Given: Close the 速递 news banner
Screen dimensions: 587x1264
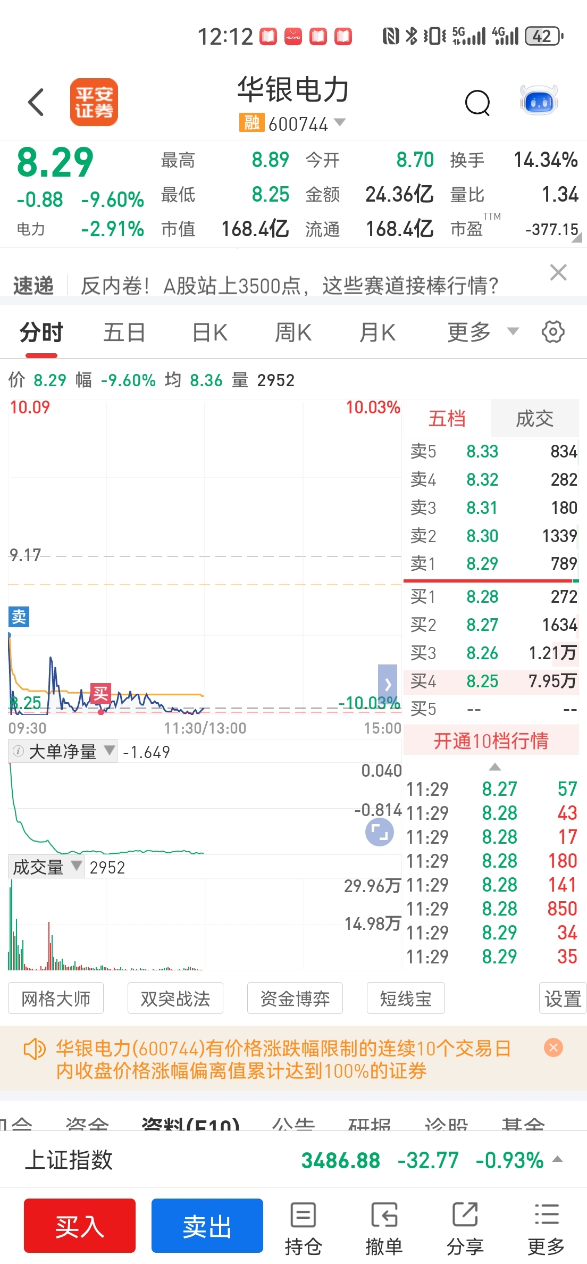Looking at the screenshot, I should coord(558,272).
